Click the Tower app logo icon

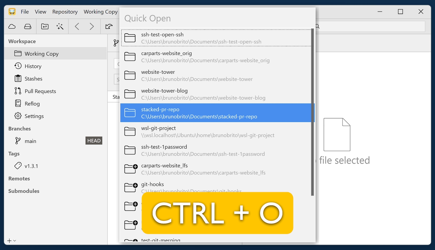point(12,12)
